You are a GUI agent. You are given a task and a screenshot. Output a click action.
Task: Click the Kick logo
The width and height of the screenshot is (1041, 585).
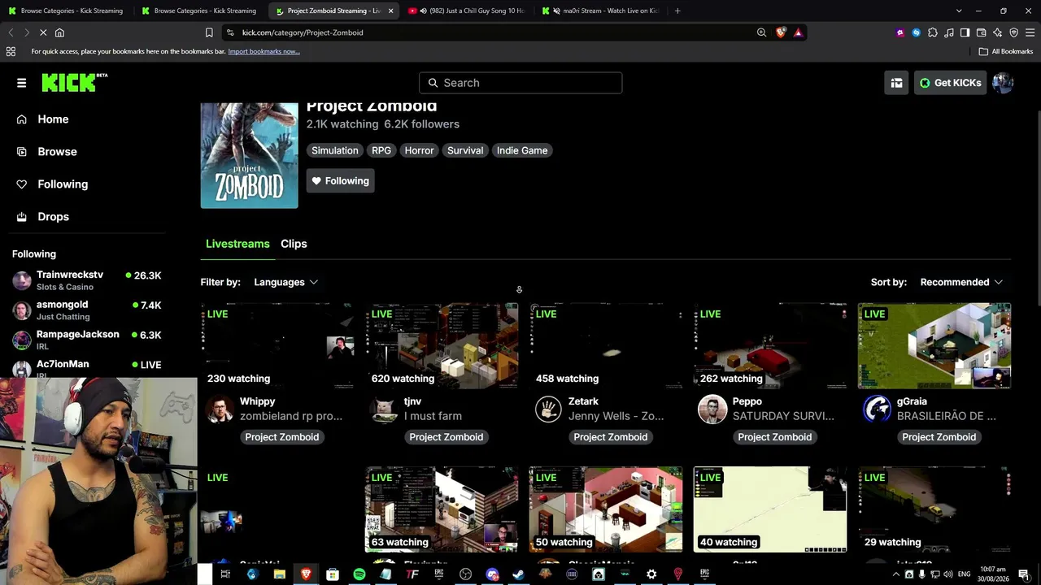(74, 82)
